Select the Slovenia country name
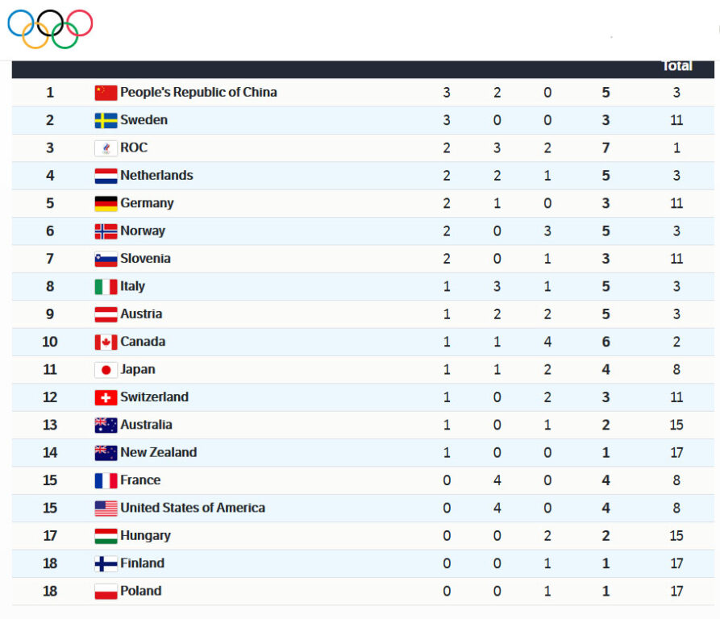 coord(145,259)
